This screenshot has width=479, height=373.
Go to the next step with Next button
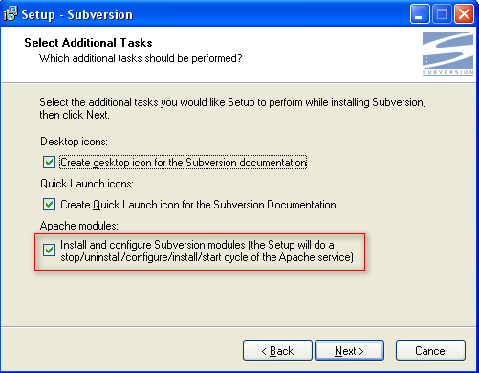(349, 351)
